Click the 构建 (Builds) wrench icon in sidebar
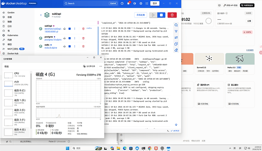Screen dimensions: 262x151 (x=4, y=40)
